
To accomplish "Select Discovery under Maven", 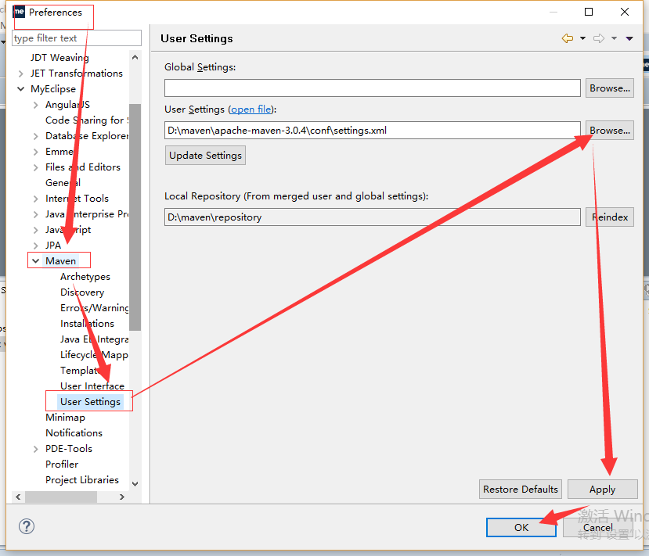I will [82, 292].
